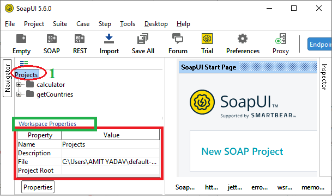The image size is (332, 196).
Task: Select the Name value cell 'Projects'
Action: click(x=111, y=144)
